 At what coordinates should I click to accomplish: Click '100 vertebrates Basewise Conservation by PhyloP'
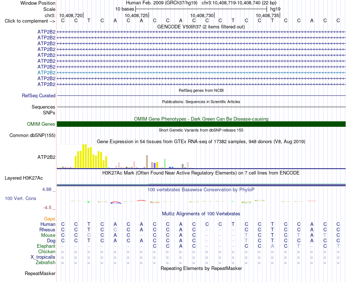[x=201, y=189]
